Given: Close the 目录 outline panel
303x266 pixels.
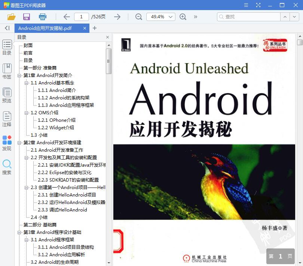Looking at the screenshot, I should pos(108,37).
